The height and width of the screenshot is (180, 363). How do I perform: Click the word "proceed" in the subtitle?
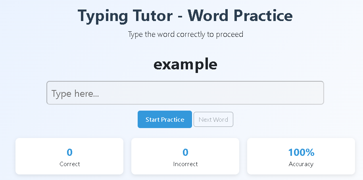click(x=229, y=34)
